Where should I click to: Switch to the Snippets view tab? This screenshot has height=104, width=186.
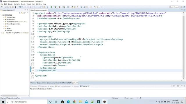coord(75,86)
